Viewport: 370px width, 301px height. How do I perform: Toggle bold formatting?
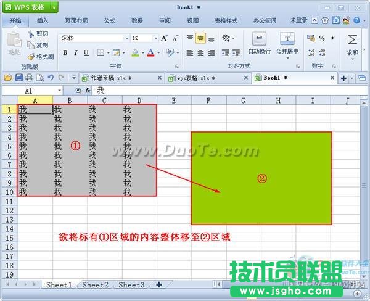pos(65,52)
